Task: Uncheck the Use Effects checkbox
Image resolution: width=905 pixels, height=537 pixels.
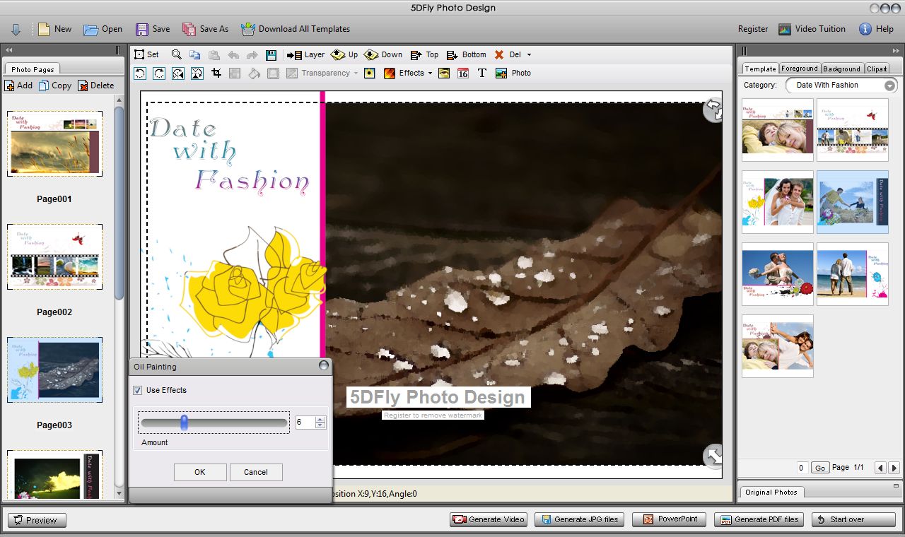Action: tap(138, 390)
